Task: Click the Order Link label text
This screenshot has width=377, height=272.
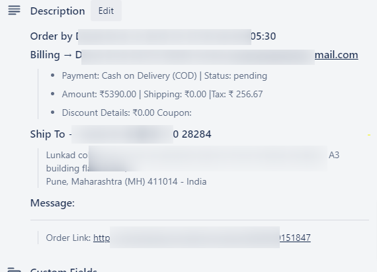Action: 68,238
